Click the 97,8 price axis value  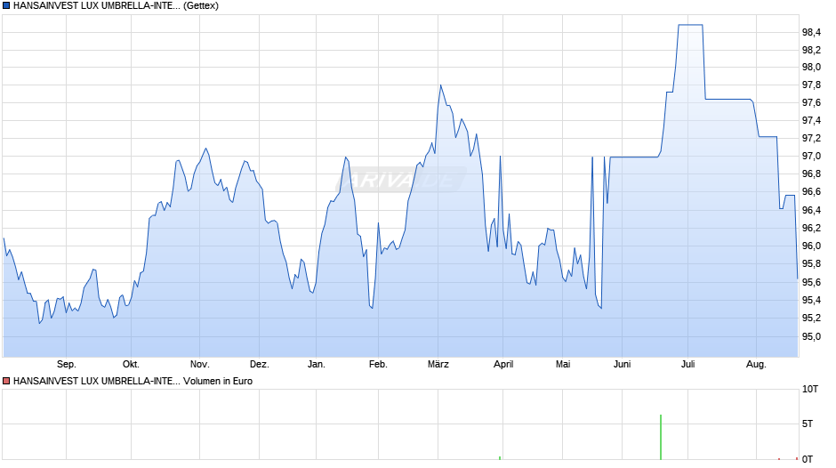pos(811,85)
